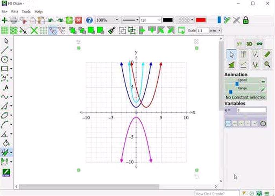The height and width of the screenshot is (196, 275).
Task: Expand the line tool options arrow
Action: 11,50
